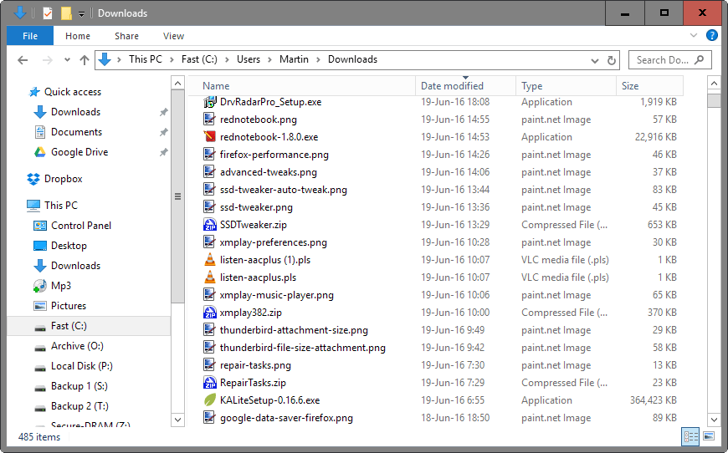The image size is (728, 453).
Task: Select the Archive (O:) drive
Action: pyautogui.click(x=77, y=346)
